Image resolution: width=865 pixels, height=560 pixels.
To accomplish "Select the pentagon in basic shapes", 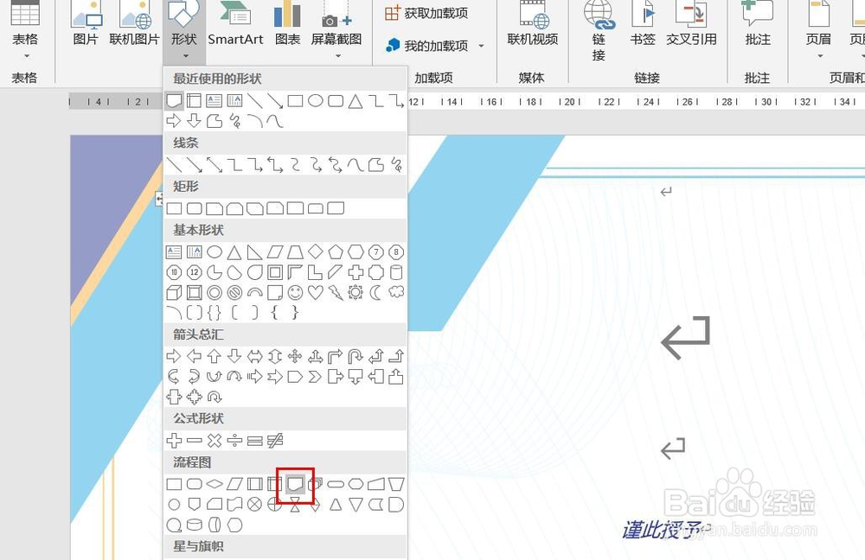I will [x=336, y=252].
